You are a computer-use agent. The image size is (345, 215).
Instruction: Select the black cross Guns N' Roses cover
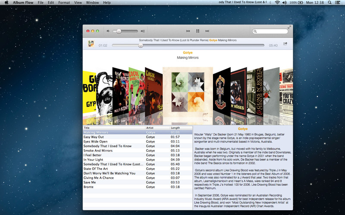tap(222, 92)
